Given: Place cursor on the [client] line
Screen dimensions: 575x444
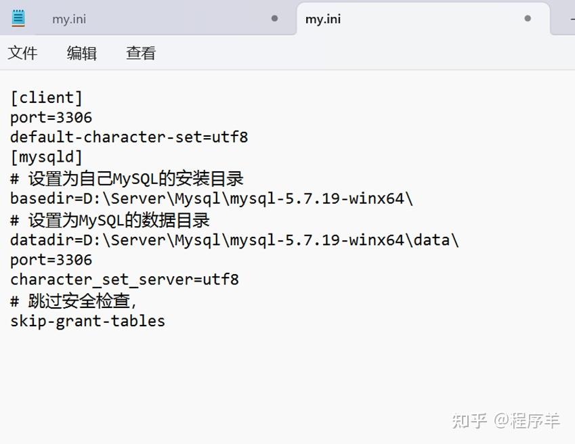Looking at the screenshot, I should 46,97.
